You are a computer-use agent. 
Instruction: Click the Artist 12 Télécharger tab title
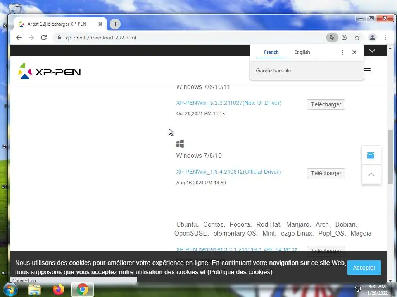click(57, 24)
